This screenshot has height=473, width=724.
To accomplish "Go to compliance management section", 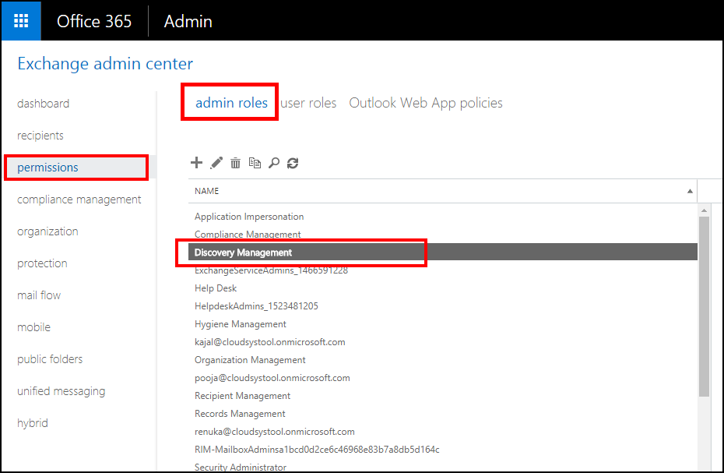I will (x=79, y=199).
